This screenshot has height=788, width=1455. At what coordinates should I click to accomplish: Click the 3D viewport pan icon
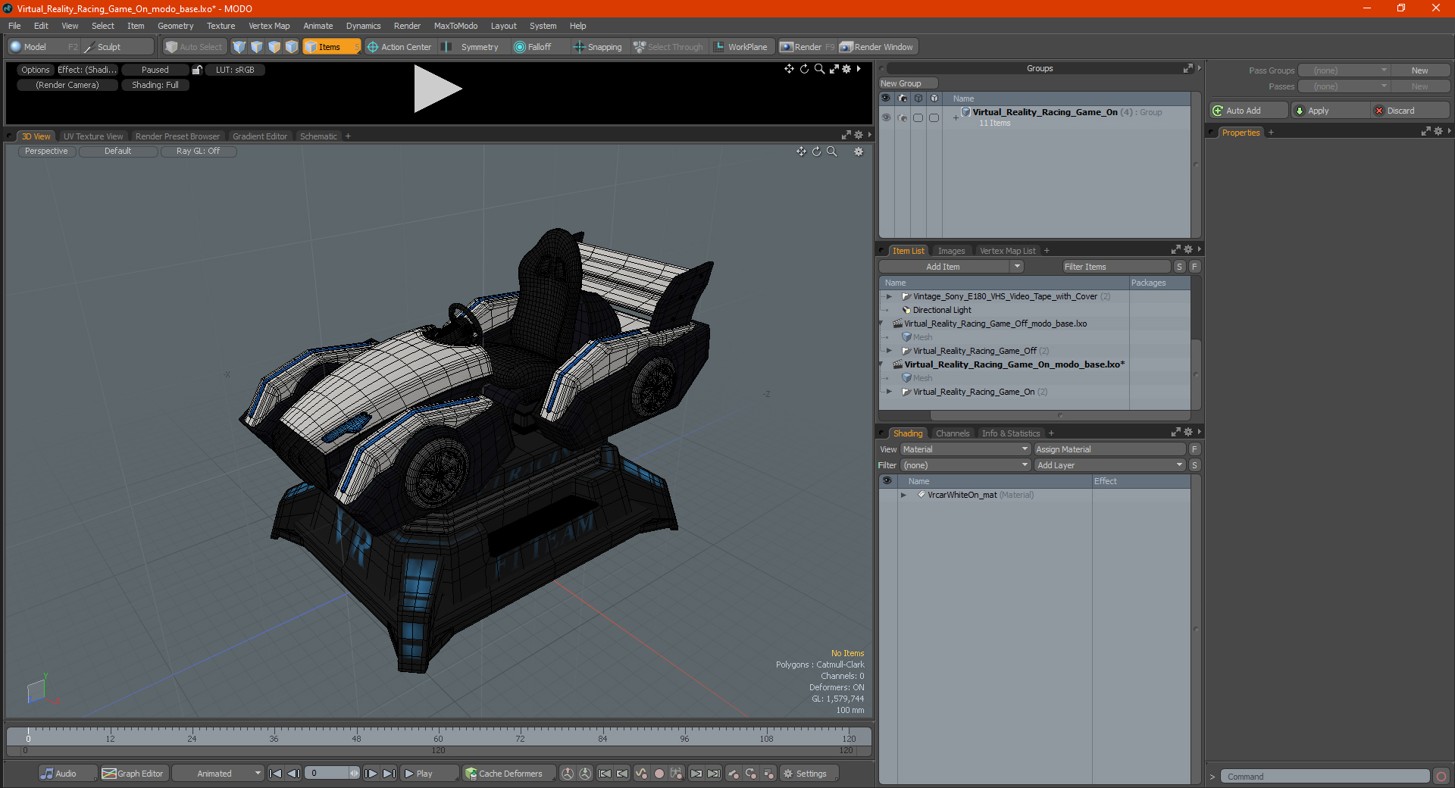click(x=801, y=152)
